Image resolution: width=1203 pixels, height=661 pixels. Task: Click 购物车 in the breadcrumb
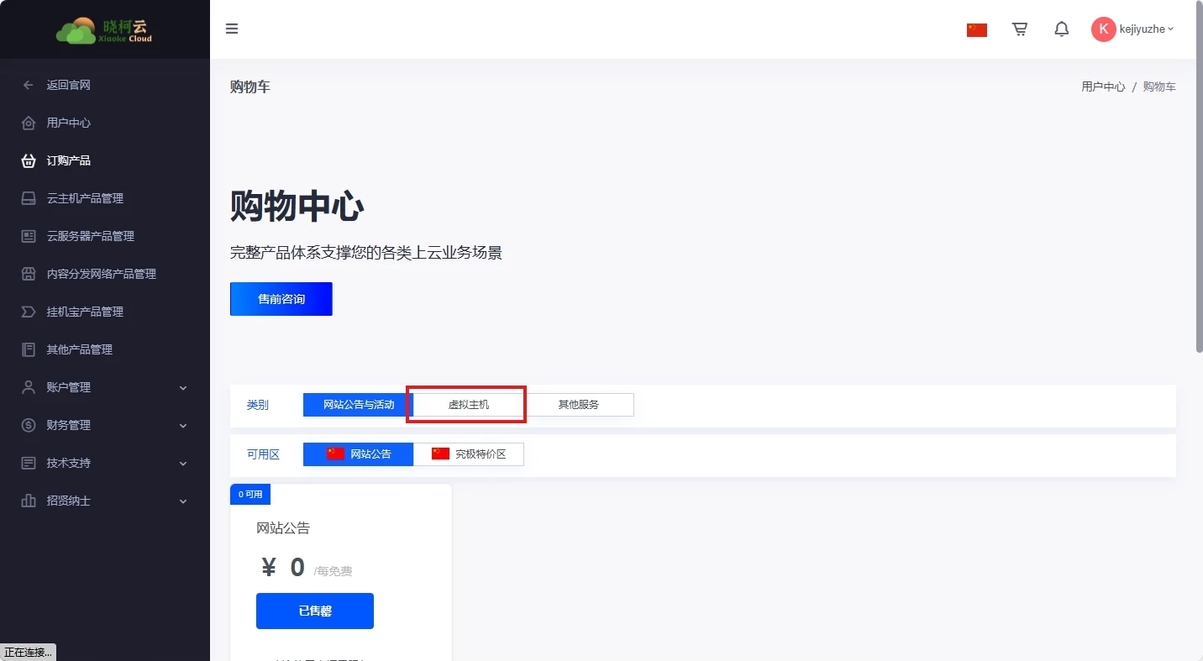click(1159, 87)
